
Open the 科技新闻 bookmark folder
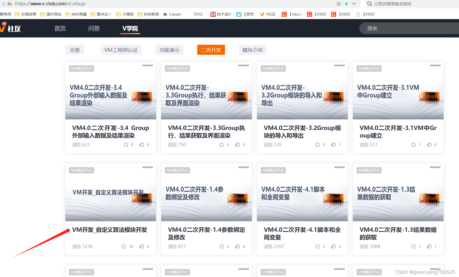(x=148, y=14)
